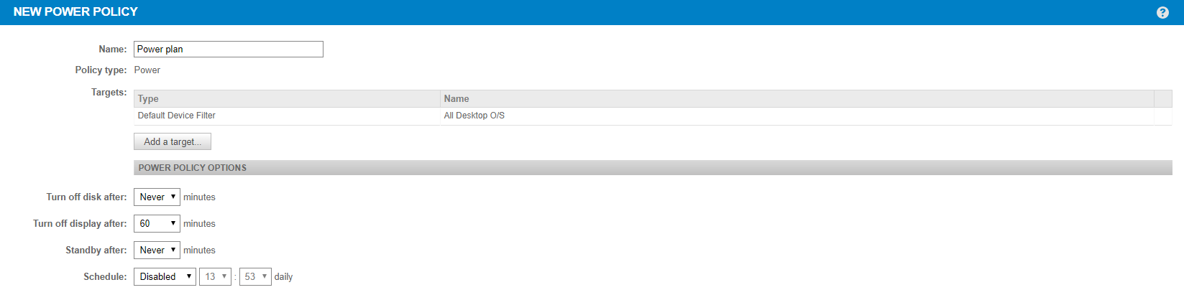Image resolution: width=1184 pixels, height=295 pixels.
Task: Open the Schedule Disabled dropdown
Action: [x=165, y=276]
